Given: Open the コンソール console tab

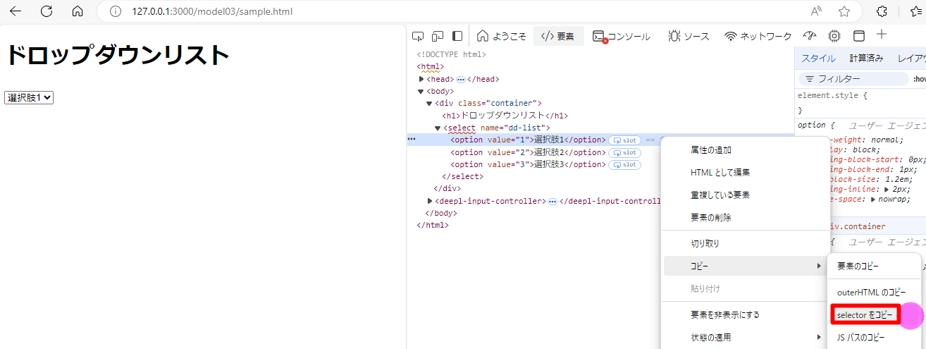Looking at the screenshot, I should (621, 36).
